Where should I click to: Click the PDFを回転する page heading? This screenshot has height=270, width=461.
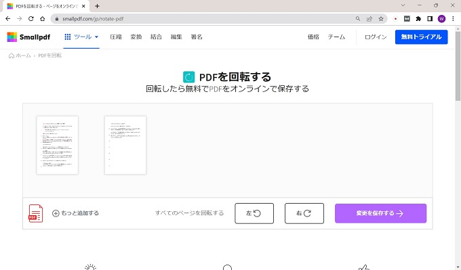[235, 77]
